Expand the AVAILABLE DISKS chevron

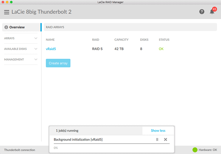pos(36,49)
